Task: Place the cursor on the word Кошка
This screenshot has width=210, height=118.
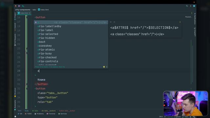Action: [41, 80]
